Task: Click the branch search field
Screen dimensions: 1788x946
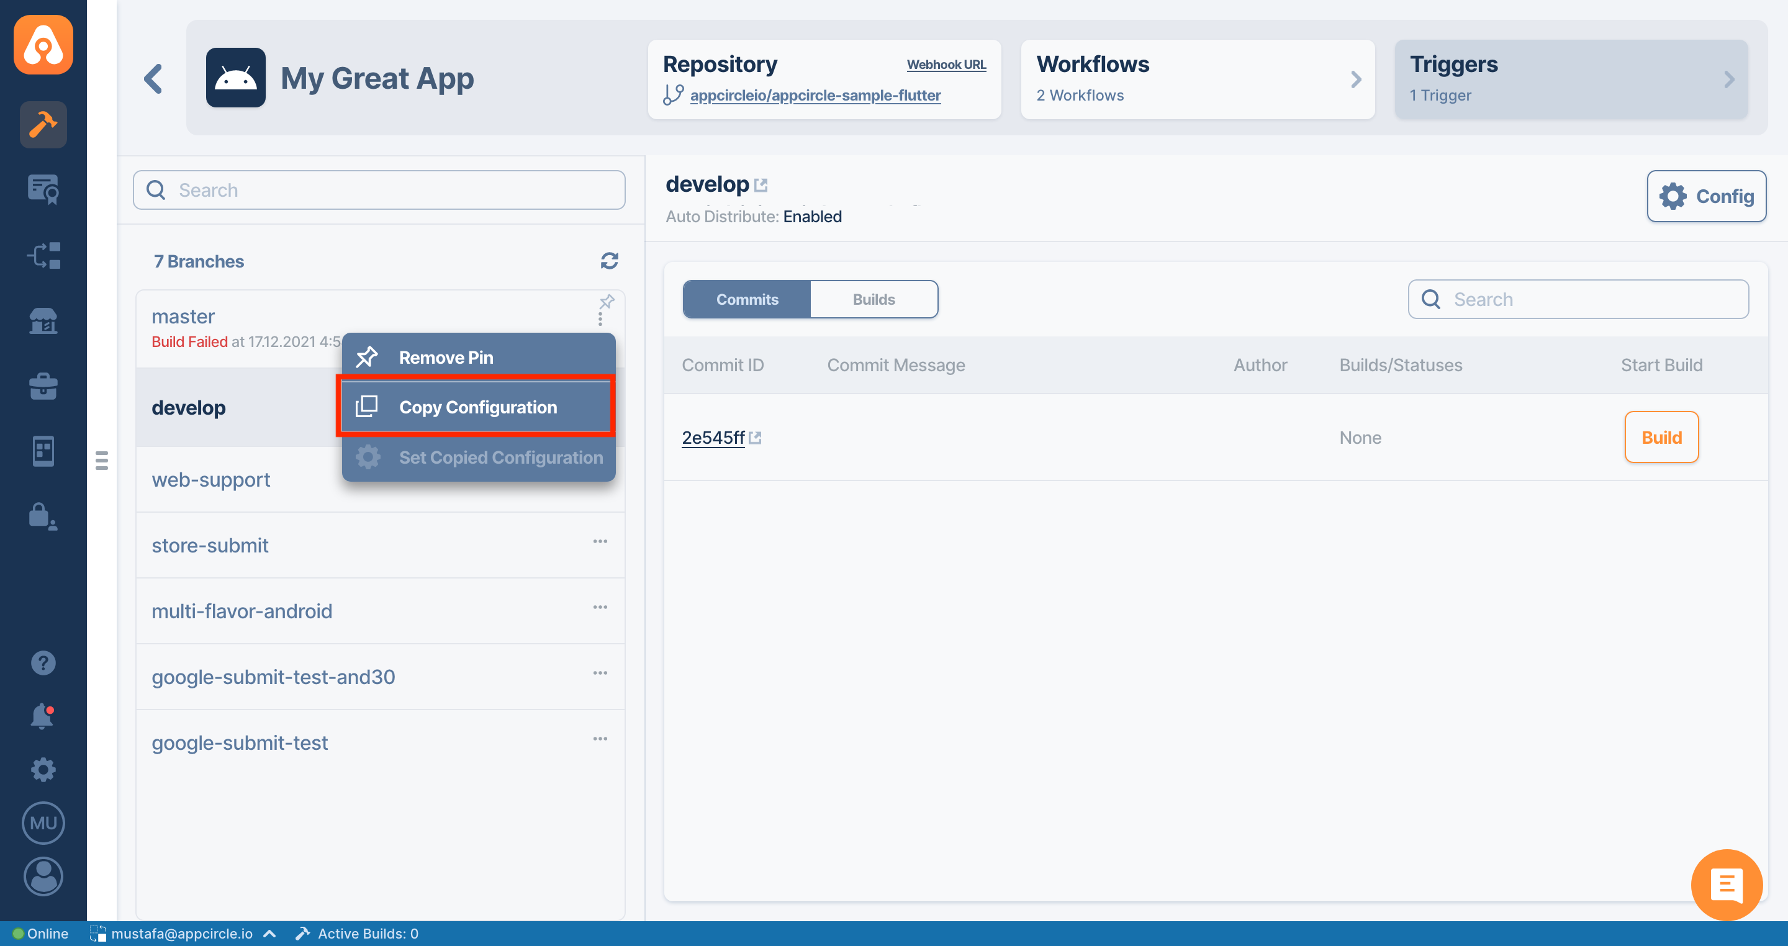Action: pyautogui.click(x=379, y=190)
